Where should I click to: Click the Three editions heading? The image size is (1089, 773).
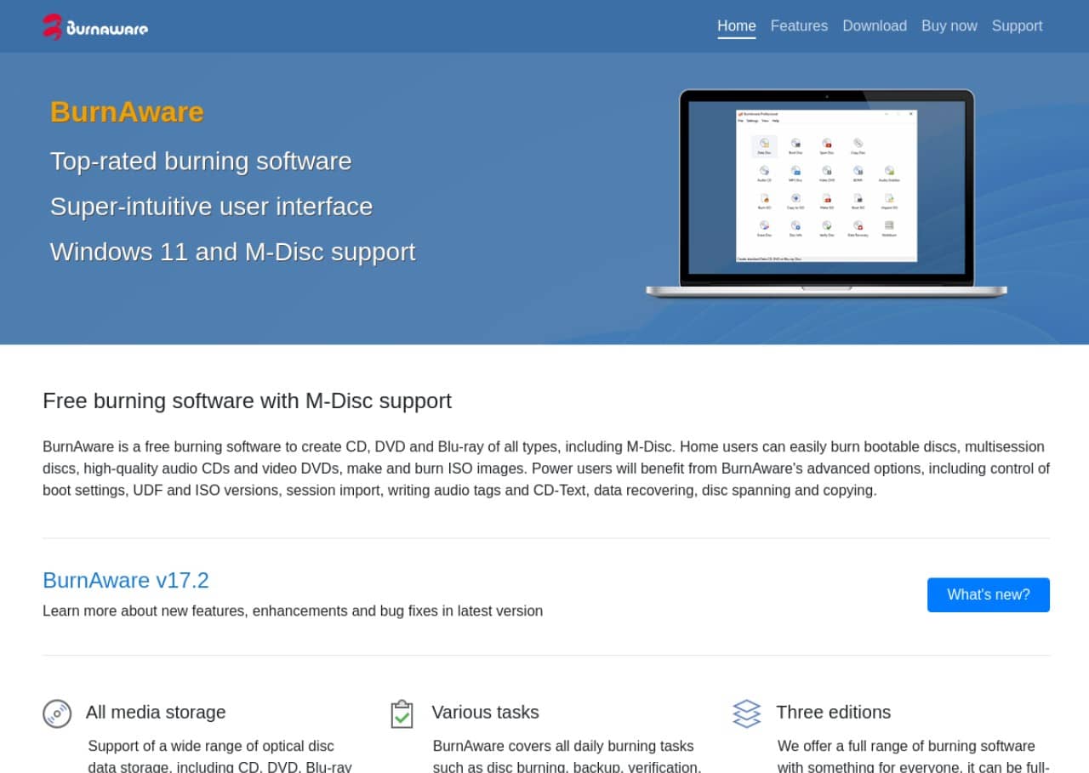[833, 712]
